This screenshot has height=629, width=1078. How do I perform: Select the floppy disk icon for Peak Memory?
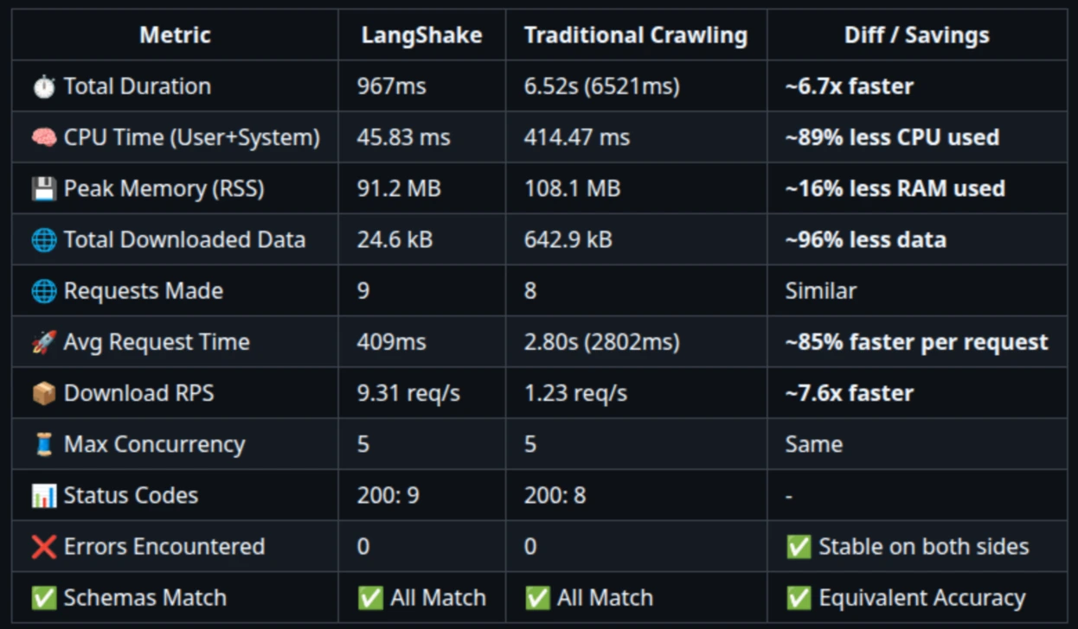(43, 188)
